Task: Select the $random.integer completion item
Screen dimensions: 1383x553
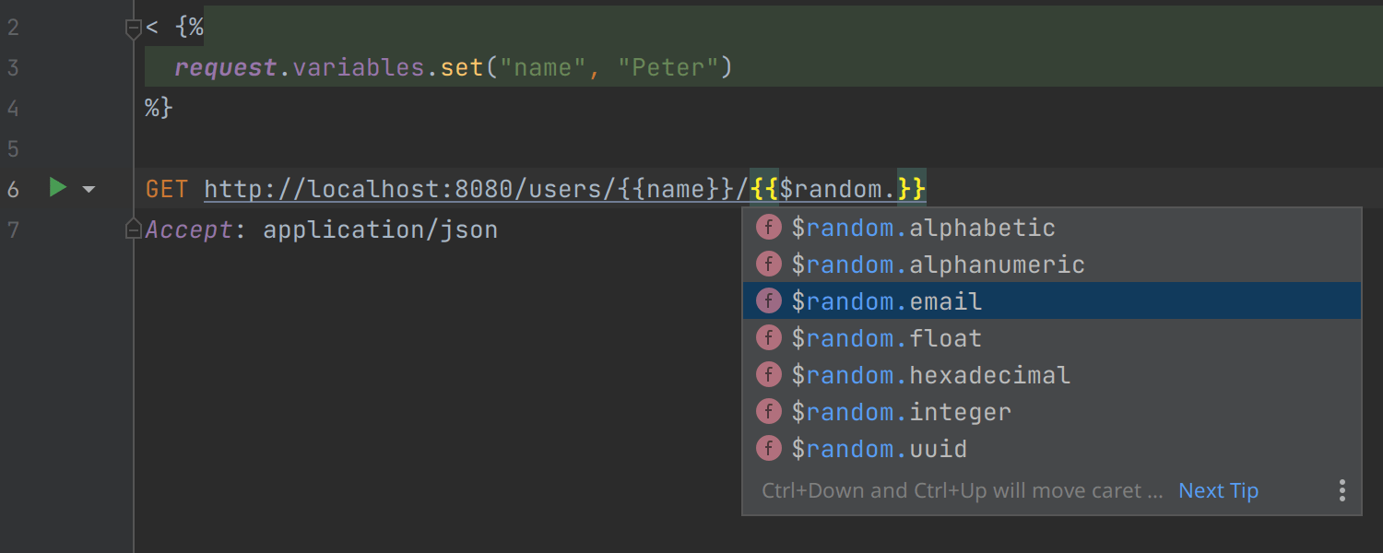Action: point(901,412)
